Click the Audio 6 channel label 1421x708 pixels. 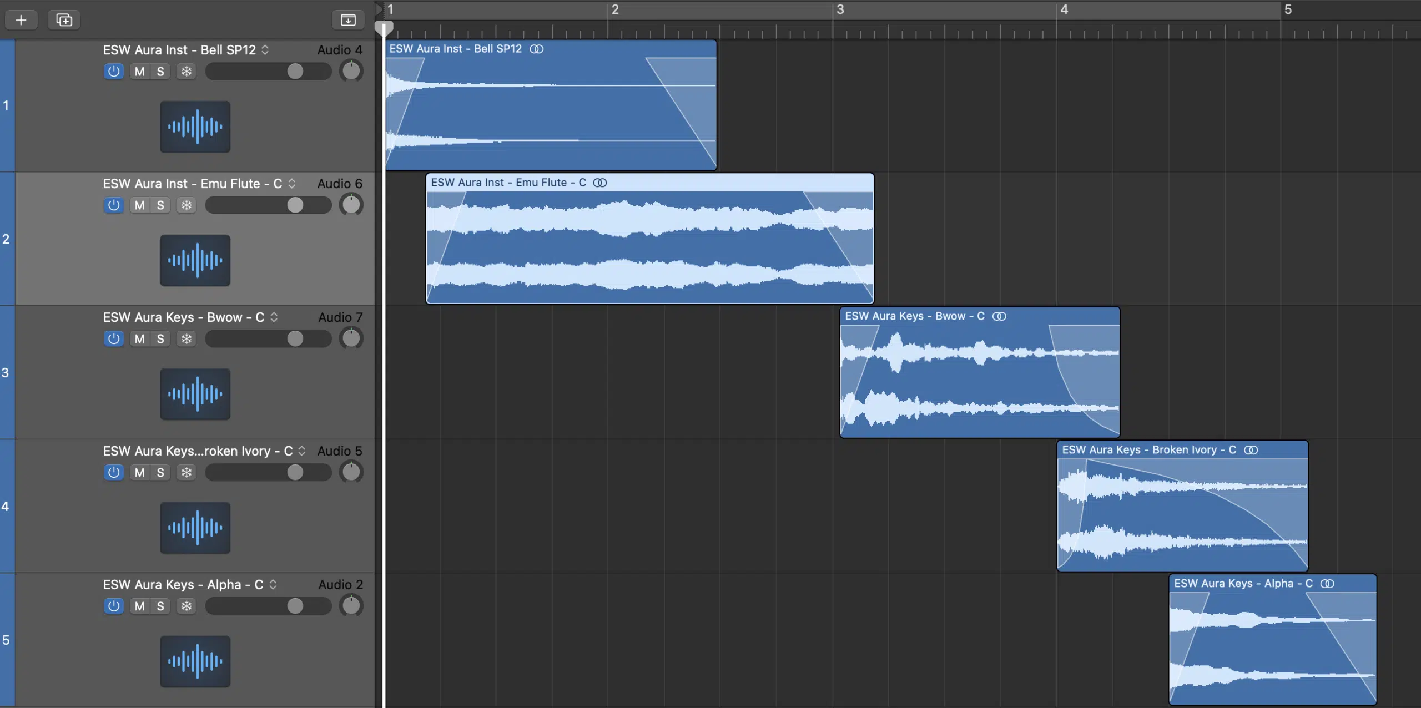click(340, 184)
